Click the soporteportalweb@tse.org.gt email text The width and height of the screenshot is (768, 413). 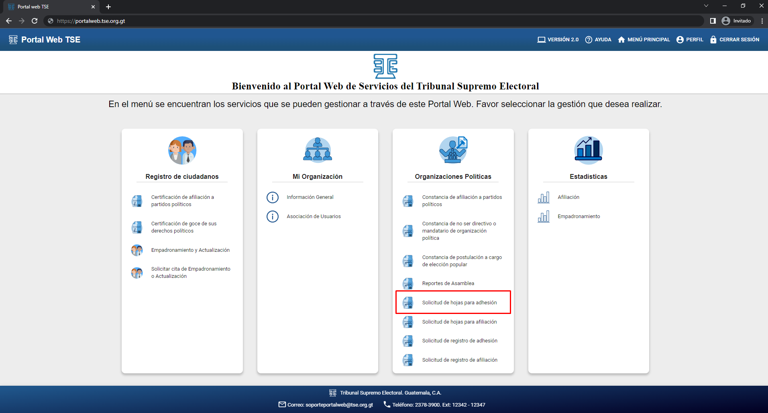pyautogui.click(x=339, y=405)
